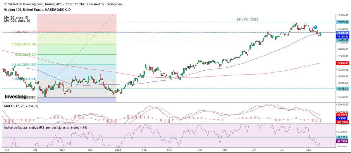351x153 pixels.
Task: Click the red 12970.88 price tag
Action: (x=343, y=63)
